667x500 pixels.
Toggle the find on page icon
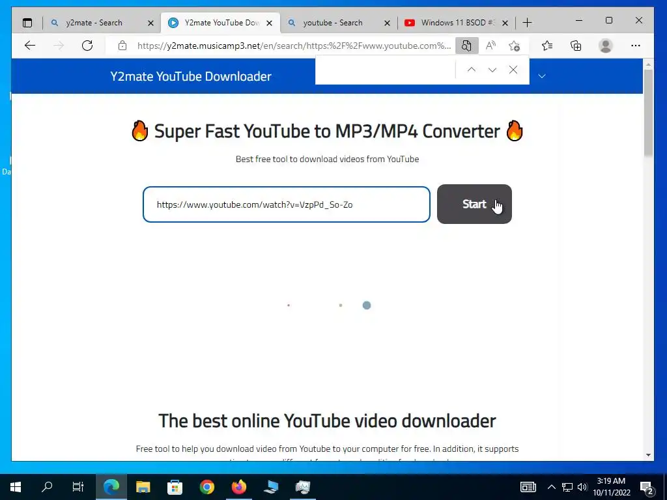click(x=466, y=46)
